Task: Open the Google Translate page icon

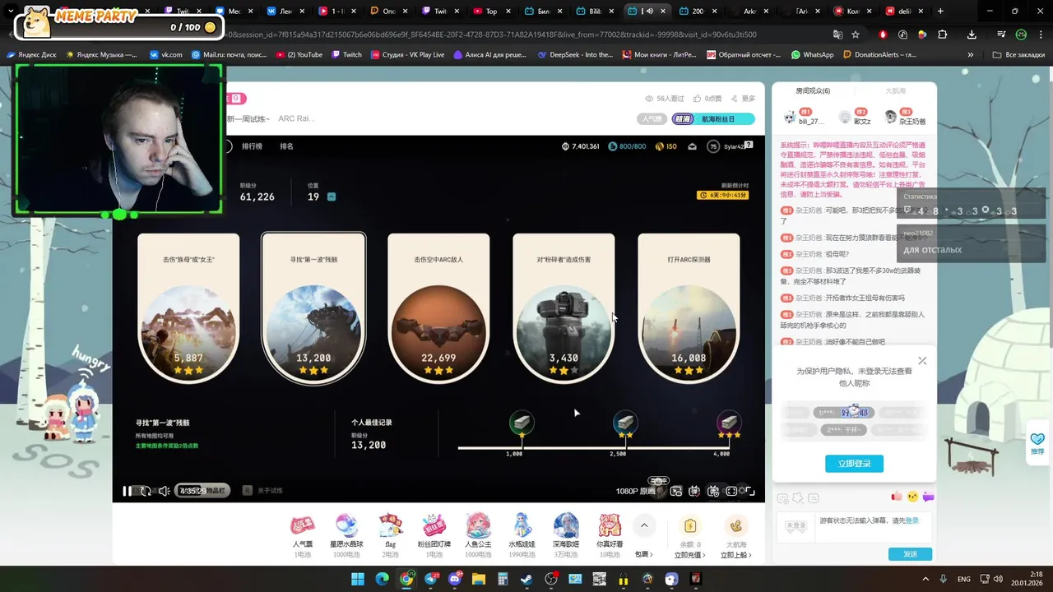Action: 837,35
